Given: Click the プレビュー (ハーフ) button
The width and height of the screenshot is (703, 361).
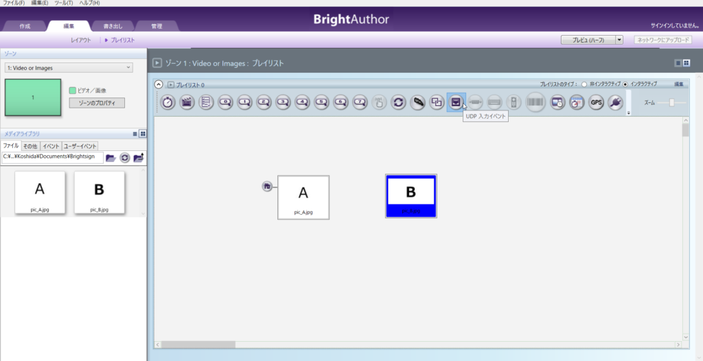Looking at the screenshot, I should (588, 40).
